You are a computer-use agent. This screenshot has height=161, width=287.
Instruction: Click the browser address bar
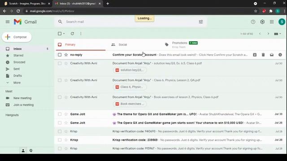[139, 11]
